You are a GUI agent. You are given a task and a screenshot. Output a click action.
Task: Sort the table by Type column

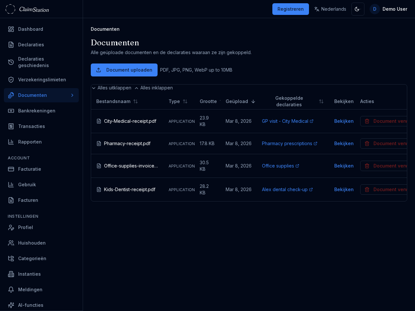(x=185, y=101)
